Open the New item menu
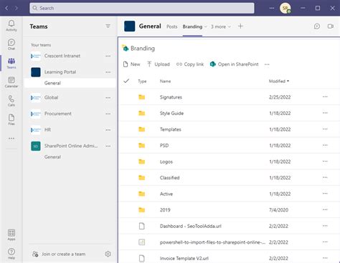The width and height of the screenshot is (340, 263). tap(131, 64)
